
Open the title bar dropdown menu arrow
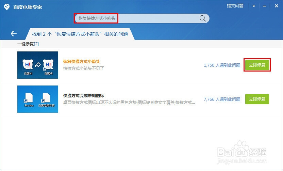tap(254, 6)
